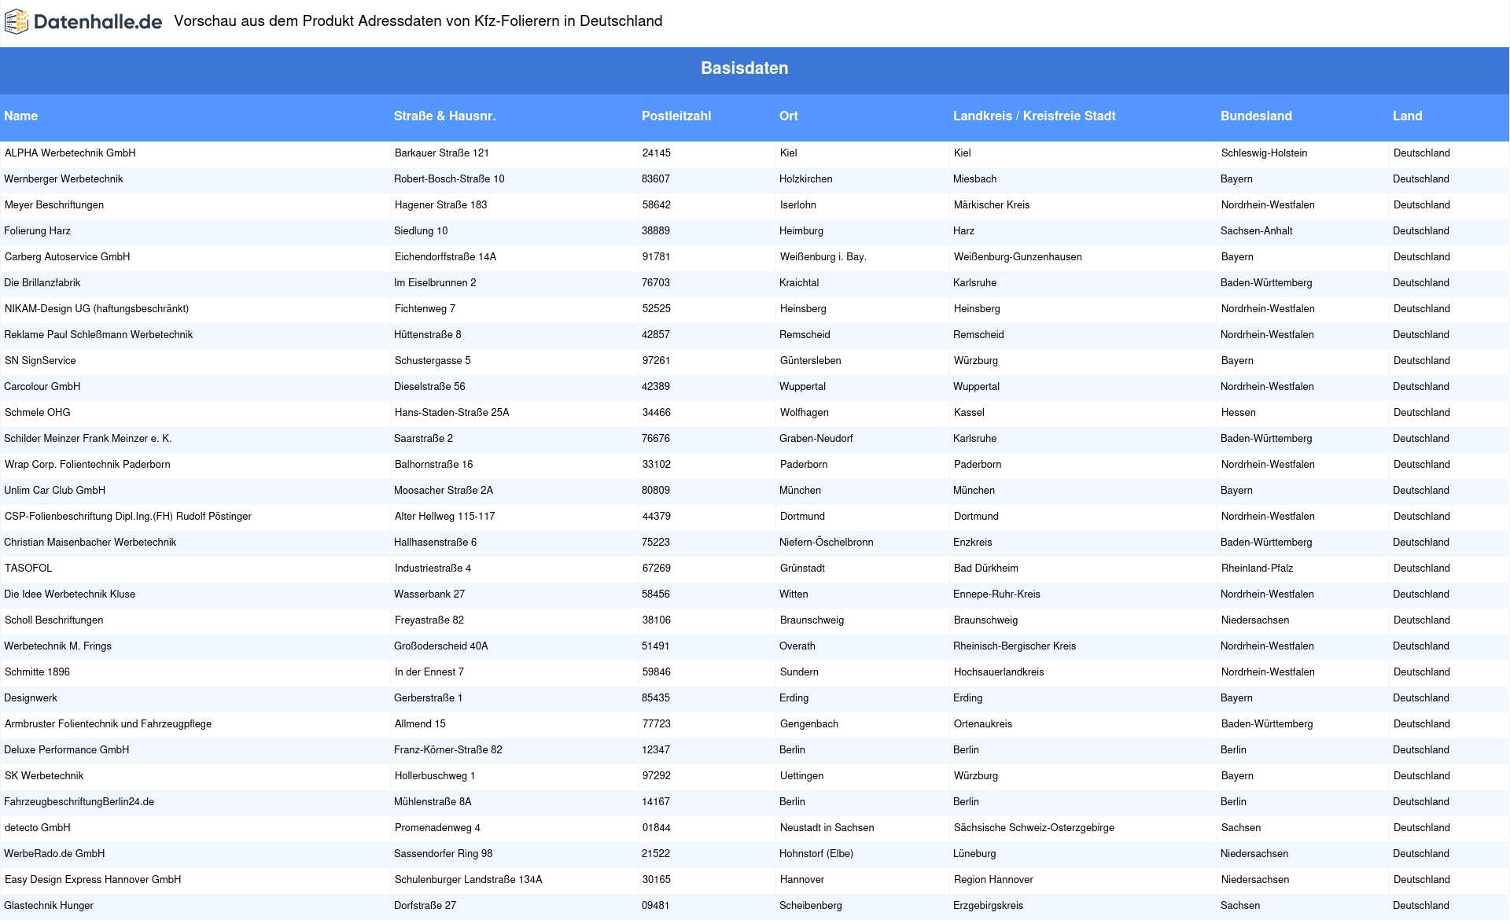Select the Schmitte 1896 entry

point(37,672)
